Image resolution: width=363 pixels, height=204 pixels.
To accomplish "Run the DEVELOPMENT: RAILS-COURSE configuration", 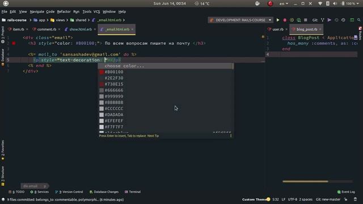I will click(278, 20).
